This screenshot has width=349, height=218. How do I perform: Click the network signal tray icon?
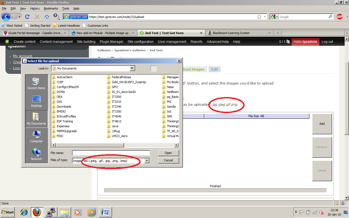[315, 212]
